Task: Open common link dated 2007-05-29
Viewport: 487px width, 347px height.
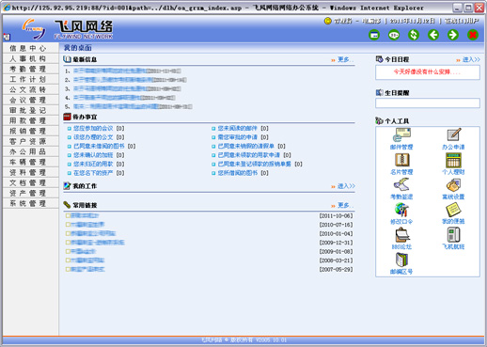Action: [x=87, y=269]
